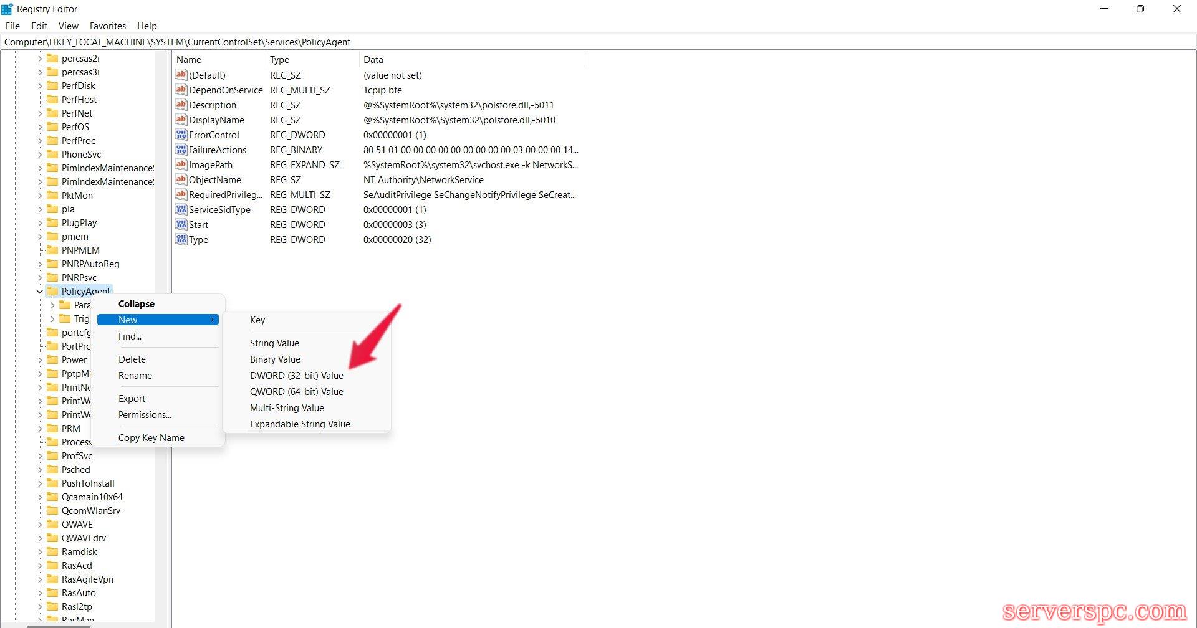Open the Favorites menu
The height and width of the screenshot is (628, 1197).
click(107, 26)
